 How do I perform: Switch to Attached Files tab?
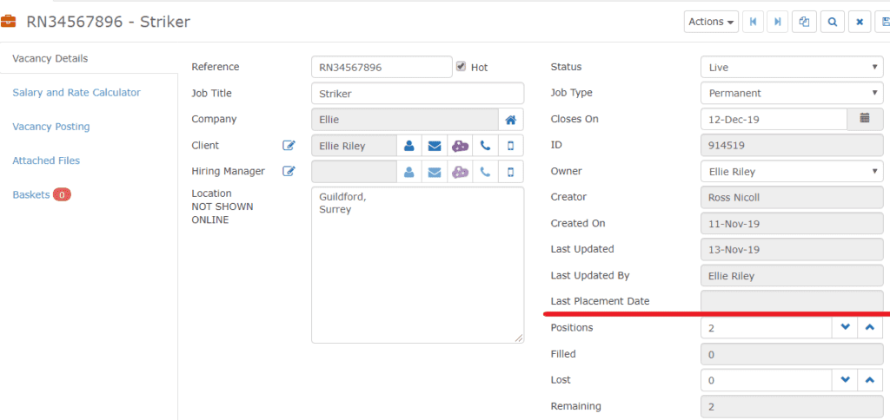(x=46, y=161)
